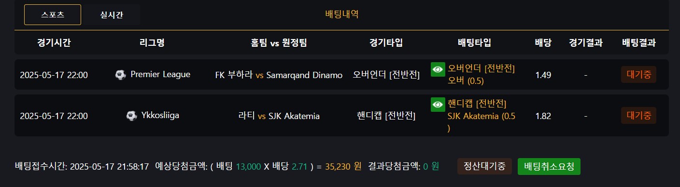Click FK 부하라 vs Samarqand Dinamo match

coord(279,75)
